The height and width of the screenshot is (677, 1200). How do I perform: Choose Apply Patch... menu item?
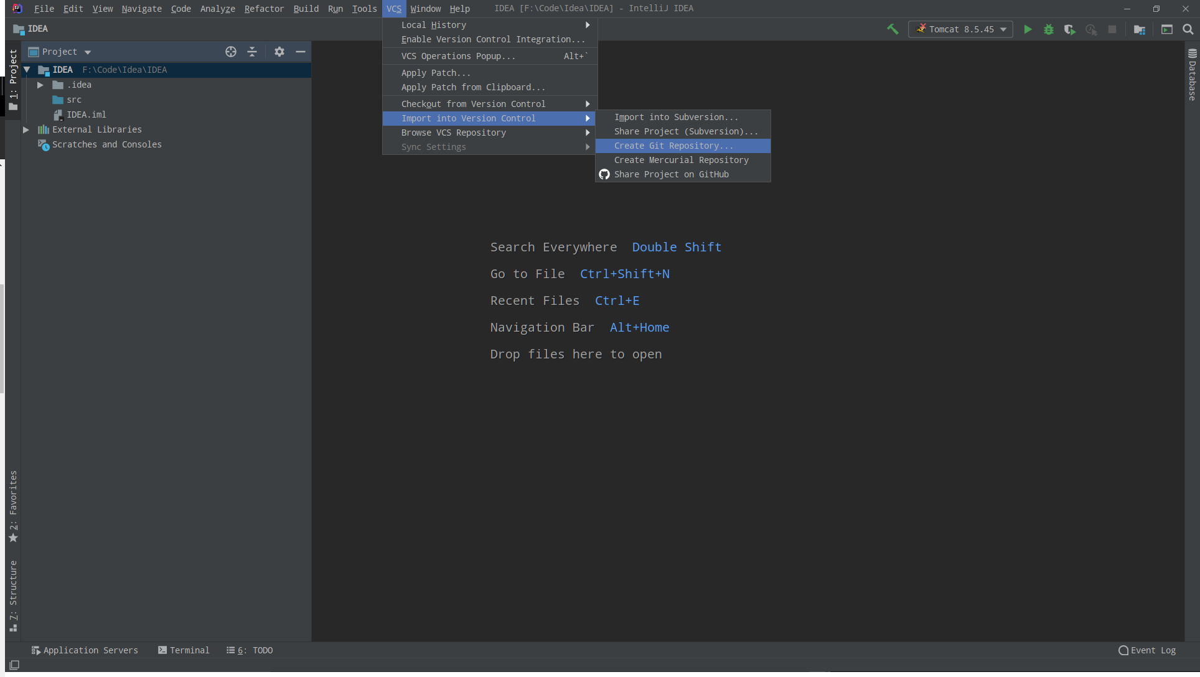coord(490,73)
